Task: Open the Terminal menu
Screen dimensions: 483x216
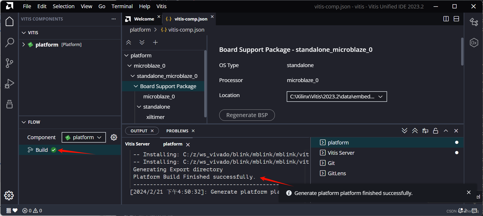Action: pos(122,6)
